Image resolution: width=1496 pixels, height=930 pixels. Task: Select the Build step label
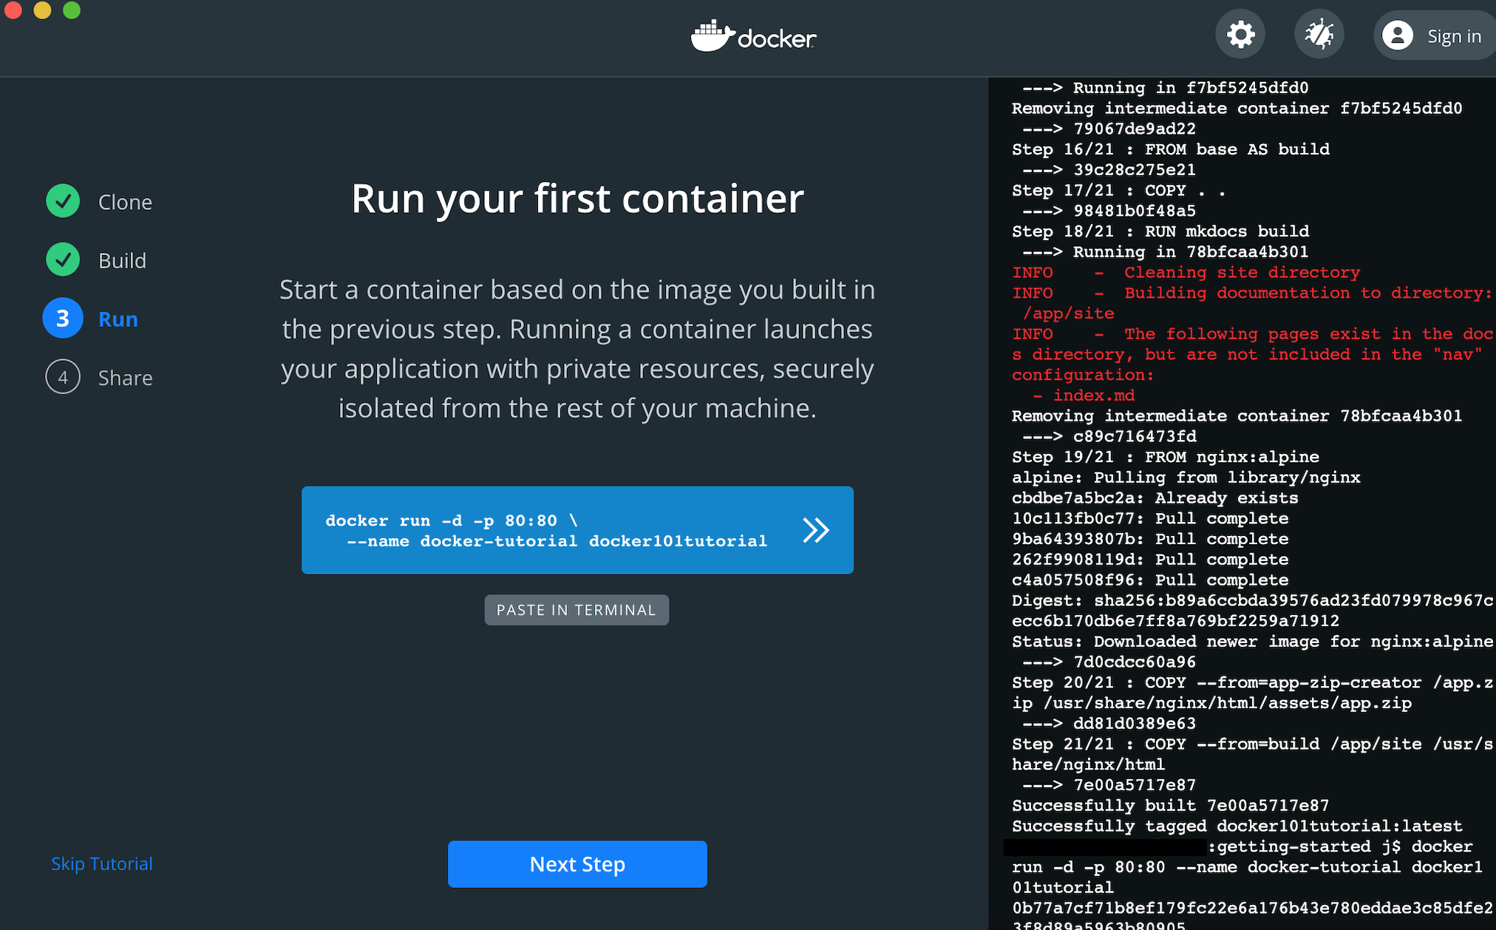[x=122, y=260]
